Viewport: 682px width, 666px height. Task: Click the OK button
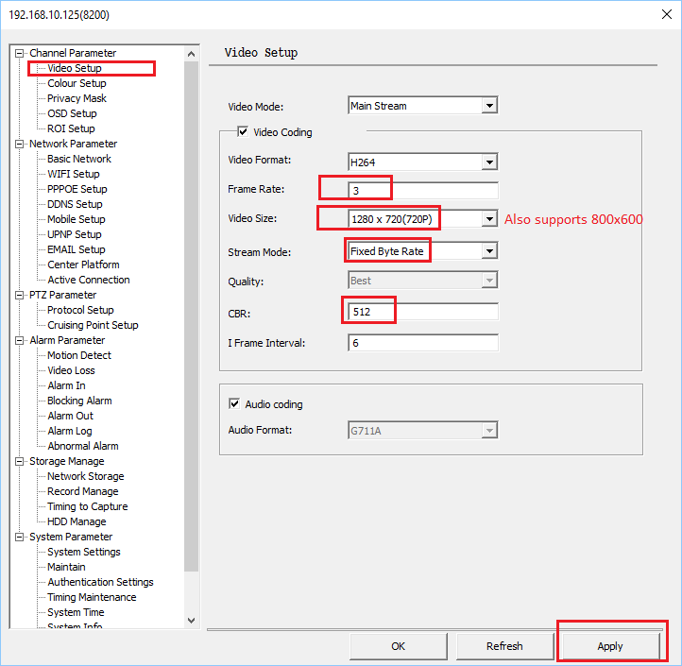(x=398, y=646)
